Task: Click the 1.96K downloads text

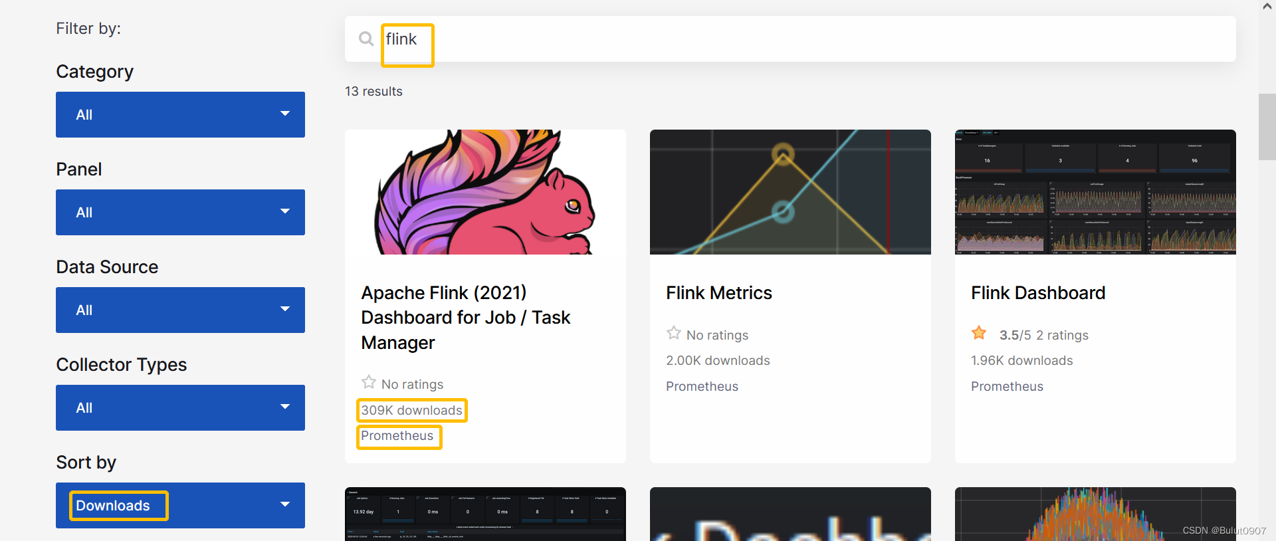Action: click(1022, 360)
